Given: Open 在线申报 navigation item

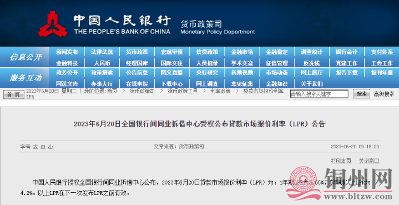Looking at the screenshot, I should (137, 83).
